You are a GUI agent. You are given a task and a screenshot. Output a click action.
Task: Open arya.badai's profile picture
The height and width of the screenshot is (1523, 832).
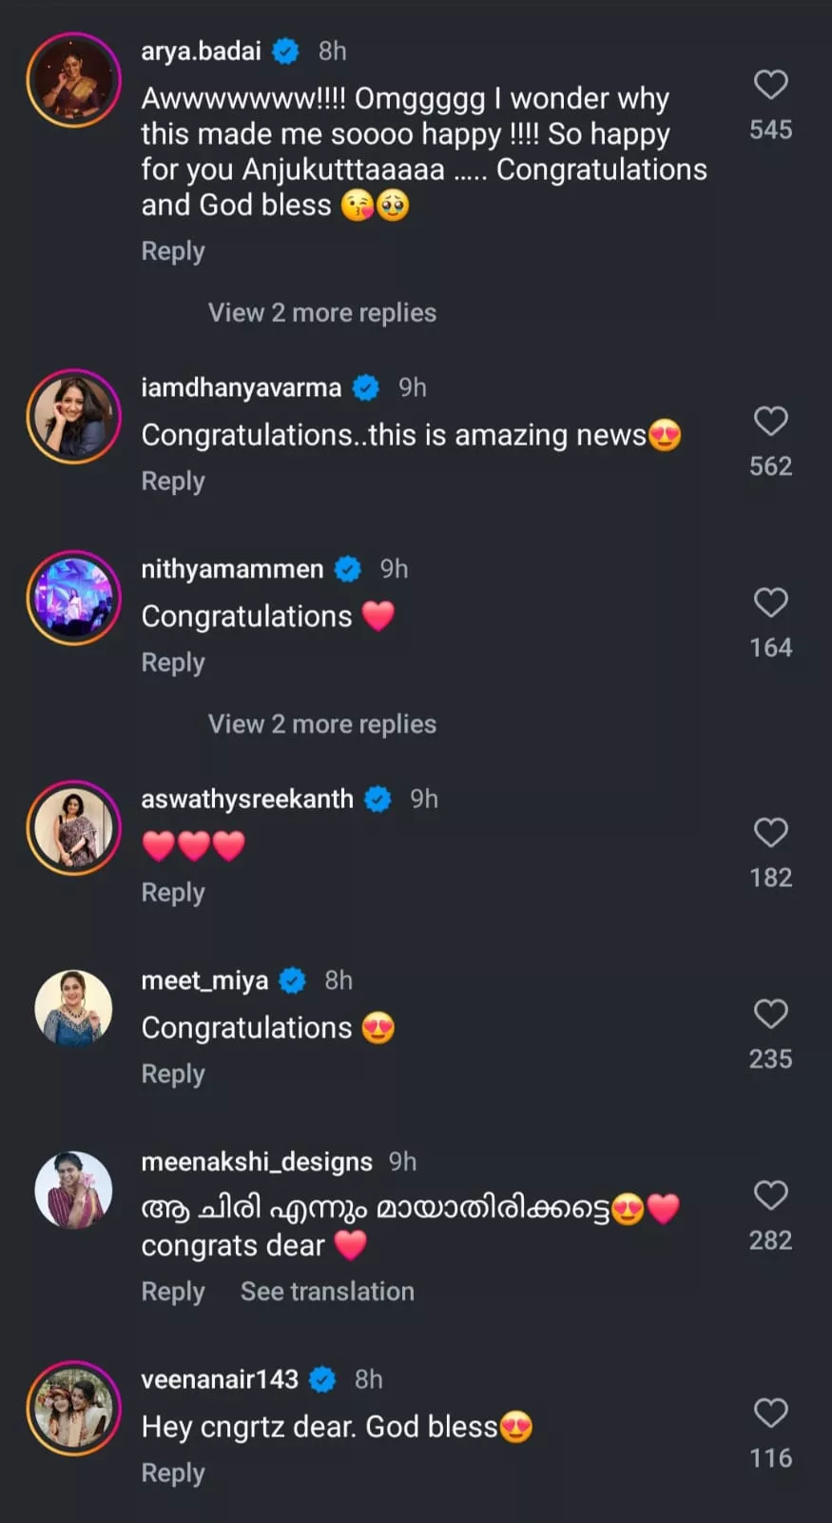click(73, 80)
